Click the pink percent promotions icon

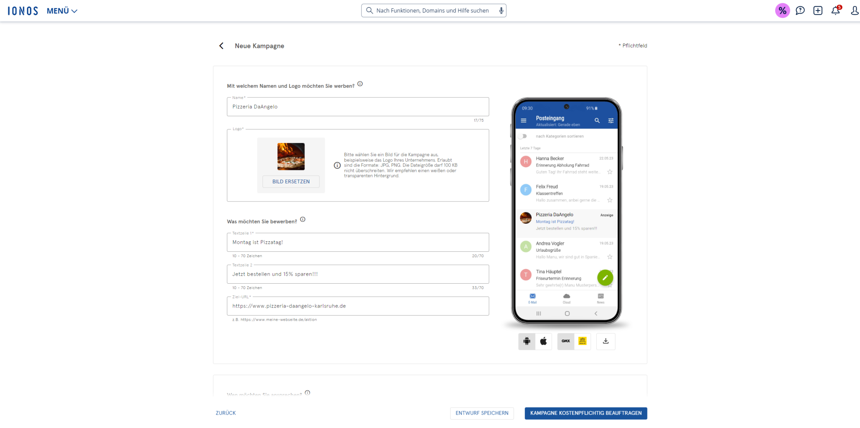click(x=782, y=10)
